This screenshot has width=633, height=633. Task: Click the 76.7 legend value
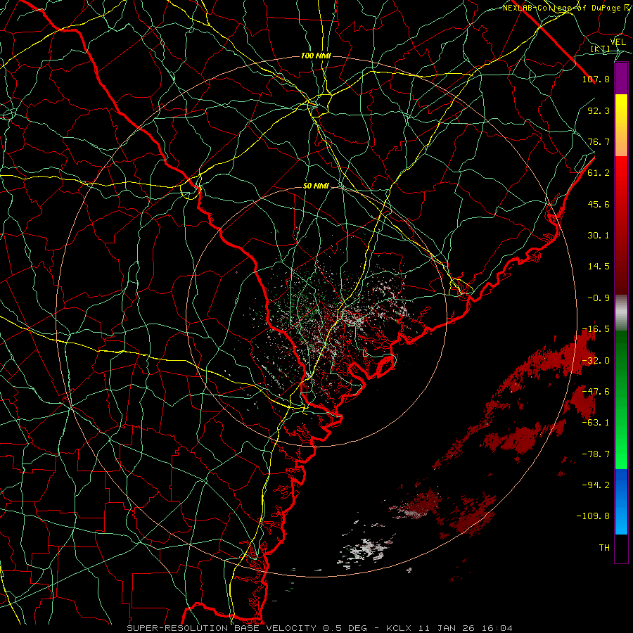599,141
